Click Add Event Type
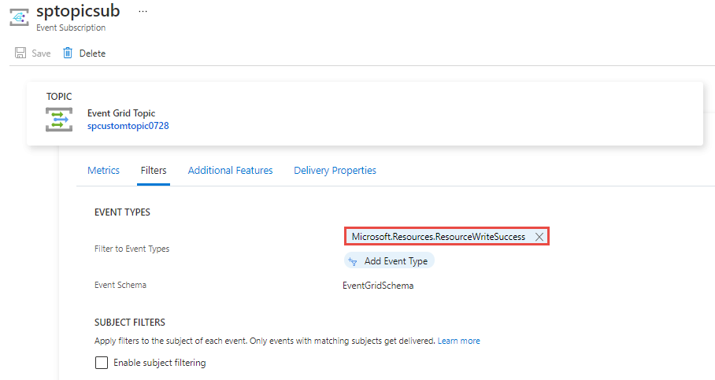Image resolution: width=715 pixels, height=380 pixels. pyautogui.click(x=390, y=261)
